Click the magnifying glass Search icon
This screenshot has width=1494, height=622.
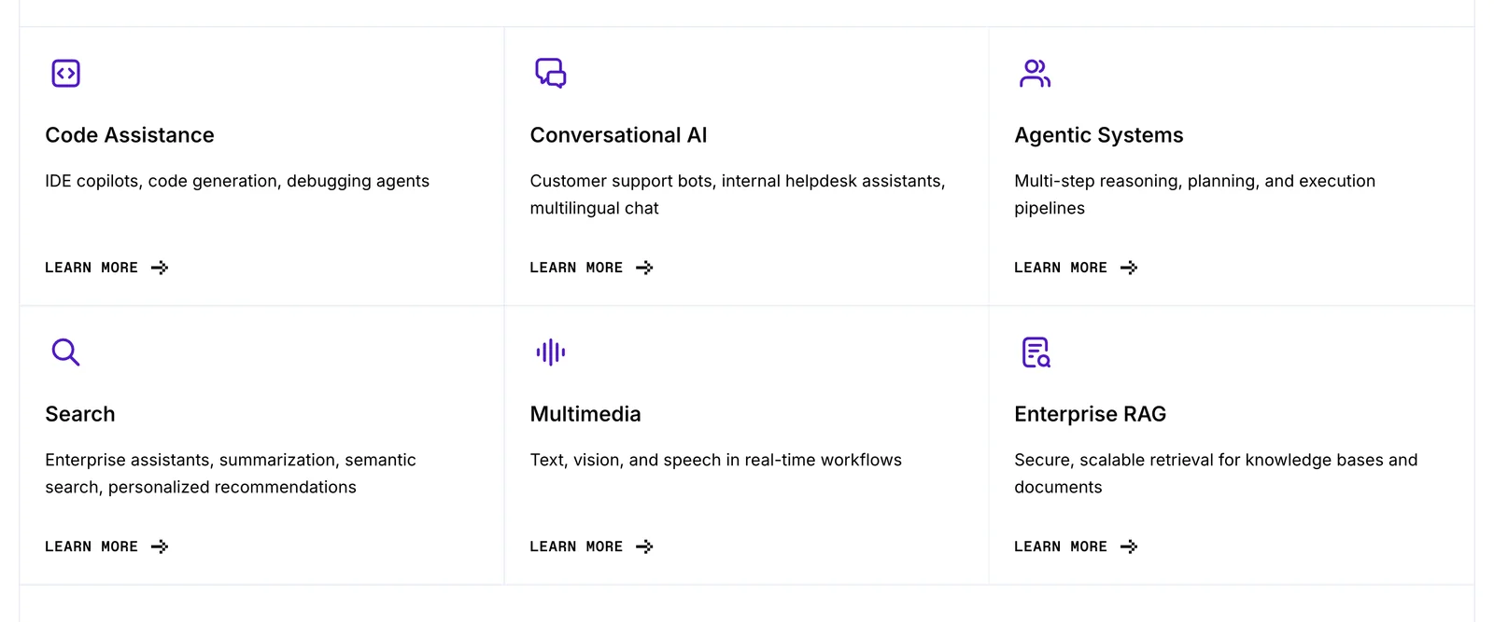point(65,352)
